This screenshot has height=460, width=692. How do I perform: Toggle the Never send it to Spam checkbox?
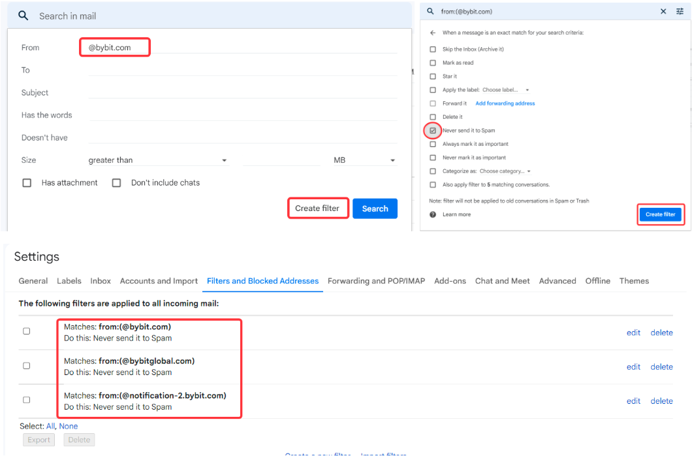pyautogui.click(x=433, y=131)
